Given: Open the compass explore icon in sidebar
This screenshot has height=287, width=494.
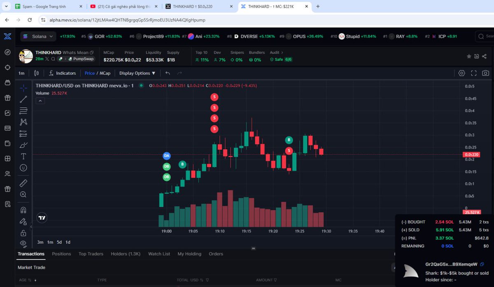Looking at the screenshot, I should (7, 52).
